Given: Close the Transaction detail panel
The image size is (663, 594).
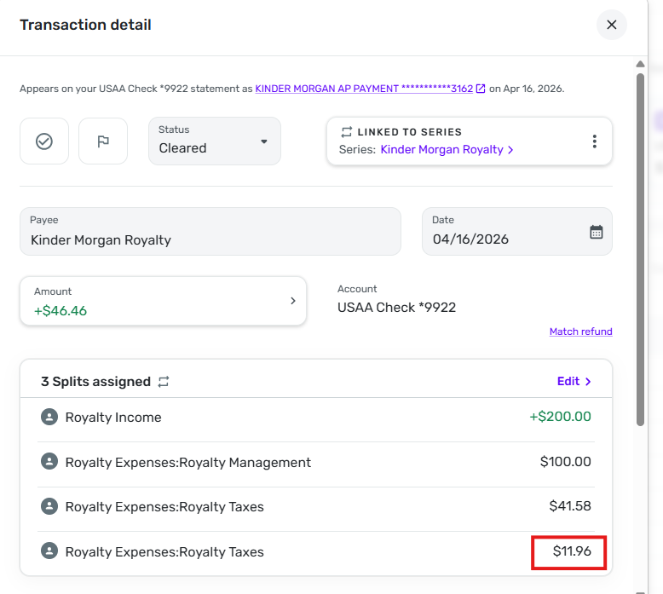Looking at the screenshot, I should [611, 25].
